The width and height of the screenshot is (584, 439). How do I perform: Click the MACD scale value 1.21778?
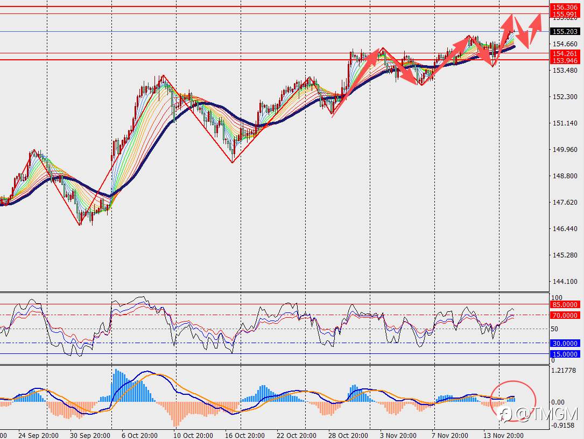(564, 371)
